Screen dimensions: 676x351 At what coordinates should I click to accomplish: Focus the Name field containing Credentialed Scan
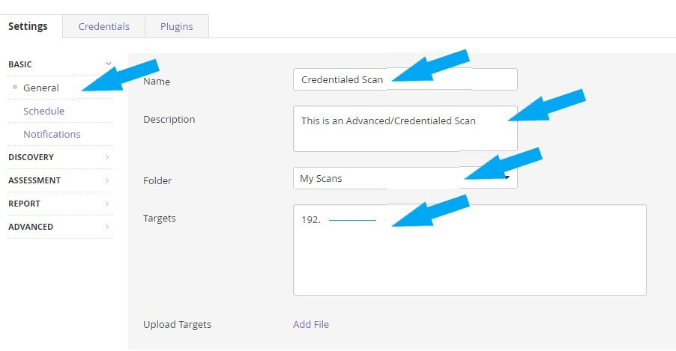[405, 79]
